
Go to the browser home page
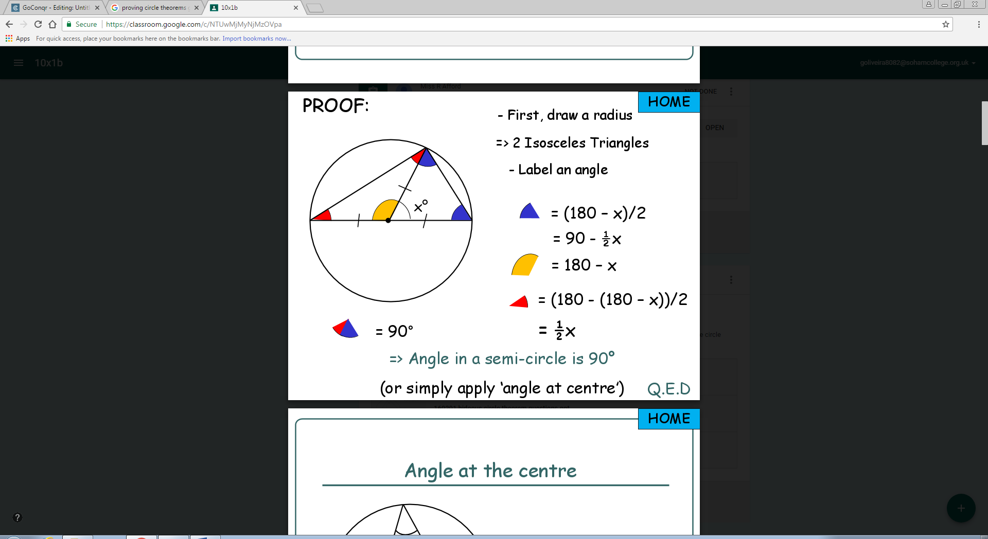pos(52,24)
